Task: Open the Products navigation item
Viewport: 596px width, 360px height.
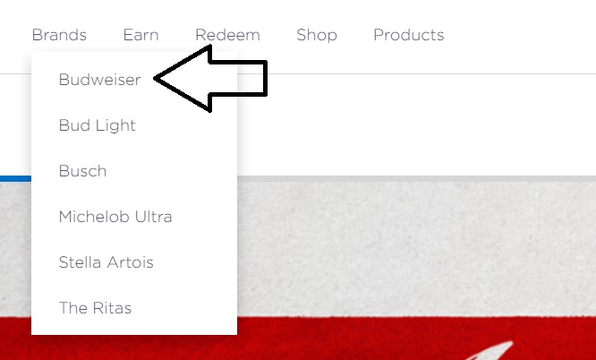Action: [409, 35]
